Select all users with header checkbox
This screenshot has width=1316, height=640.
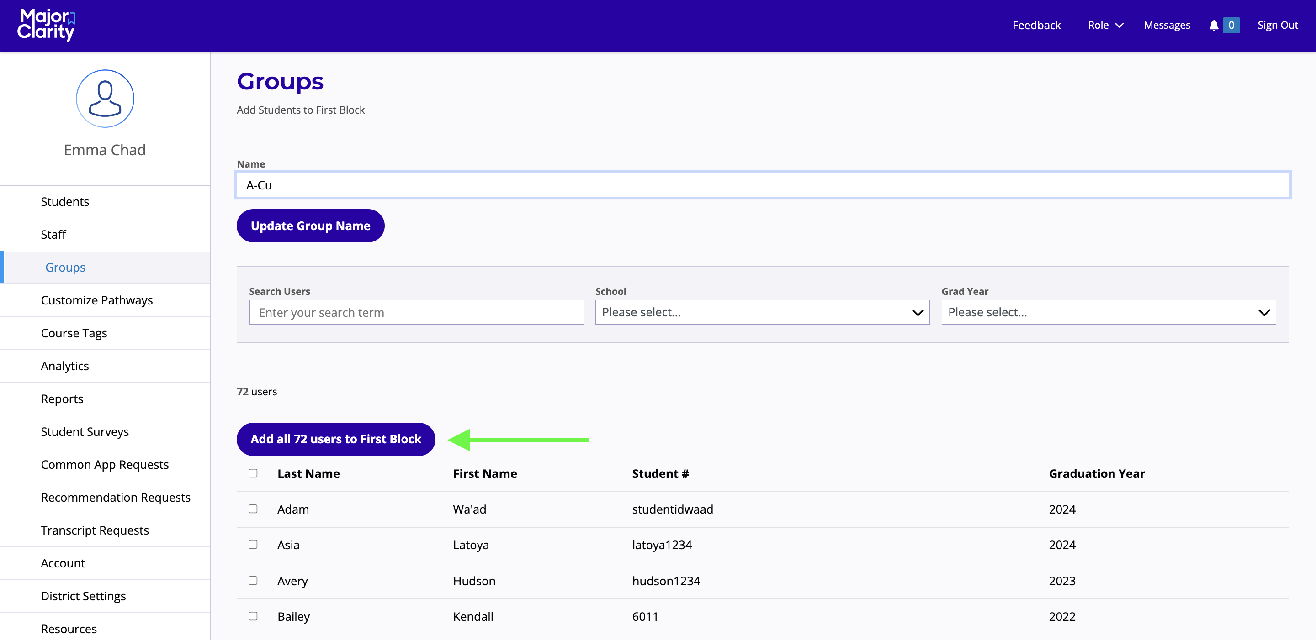pos(253,473)
